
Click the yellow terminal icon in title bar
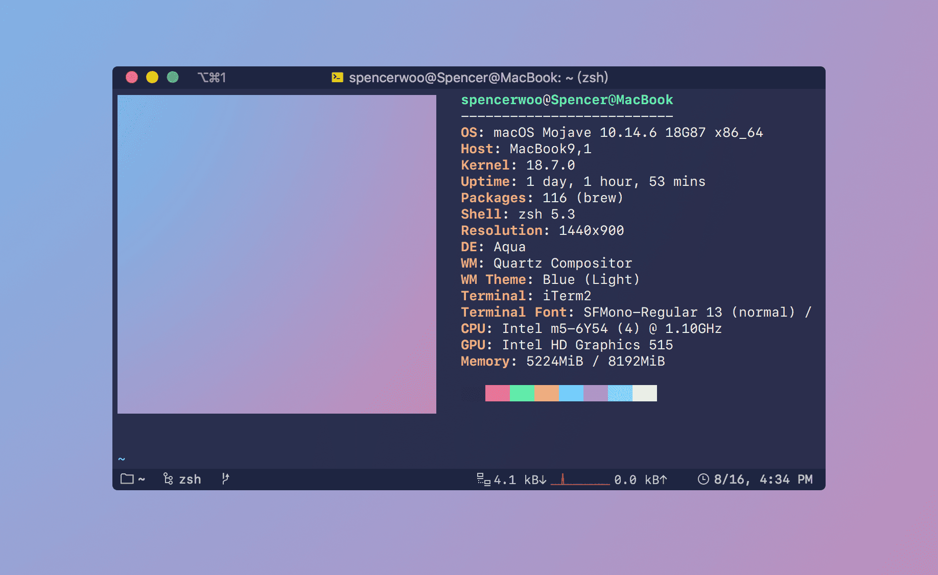click(x=337, y=77)
